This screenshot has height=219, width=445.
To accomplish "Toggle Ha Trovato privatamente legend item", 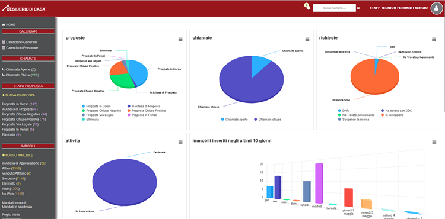I will tap(356, 115).
